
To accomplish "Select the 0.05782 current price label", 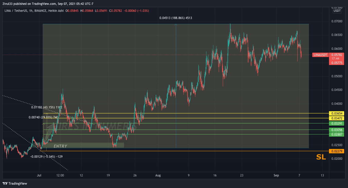I will pyautogui.click(x=336, y=55).
